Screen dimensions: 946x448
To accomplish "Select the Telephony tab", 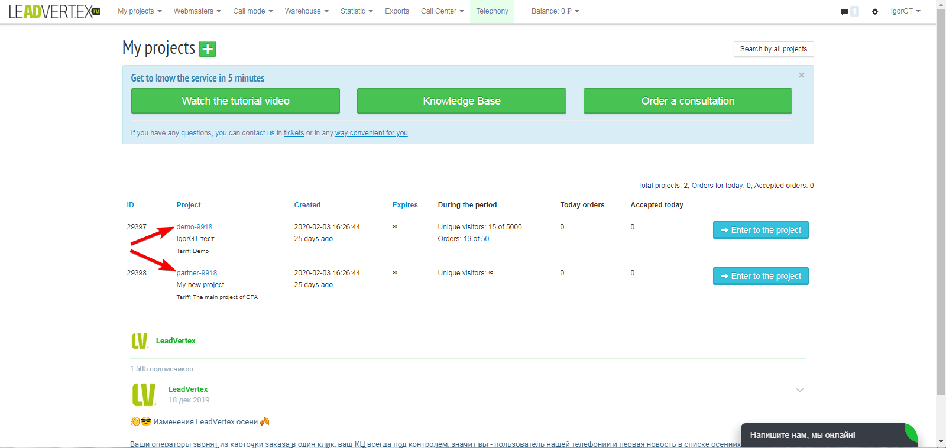I will 492,11.
